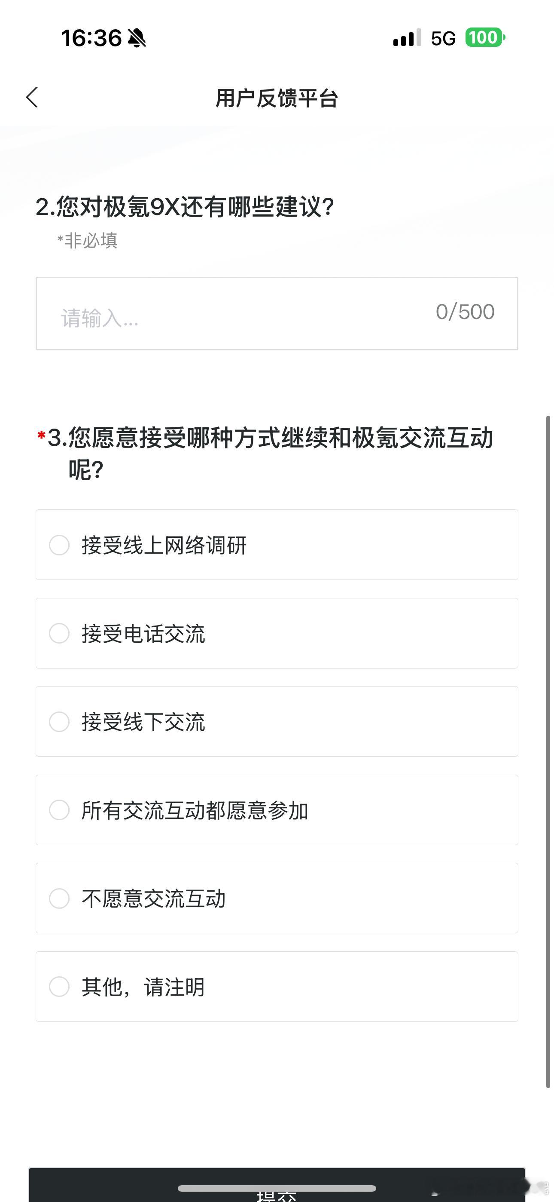The height and width of the screenshot is (1202, 554).
Task: Tap the 5G network indicator
Action: pos(443,38)
